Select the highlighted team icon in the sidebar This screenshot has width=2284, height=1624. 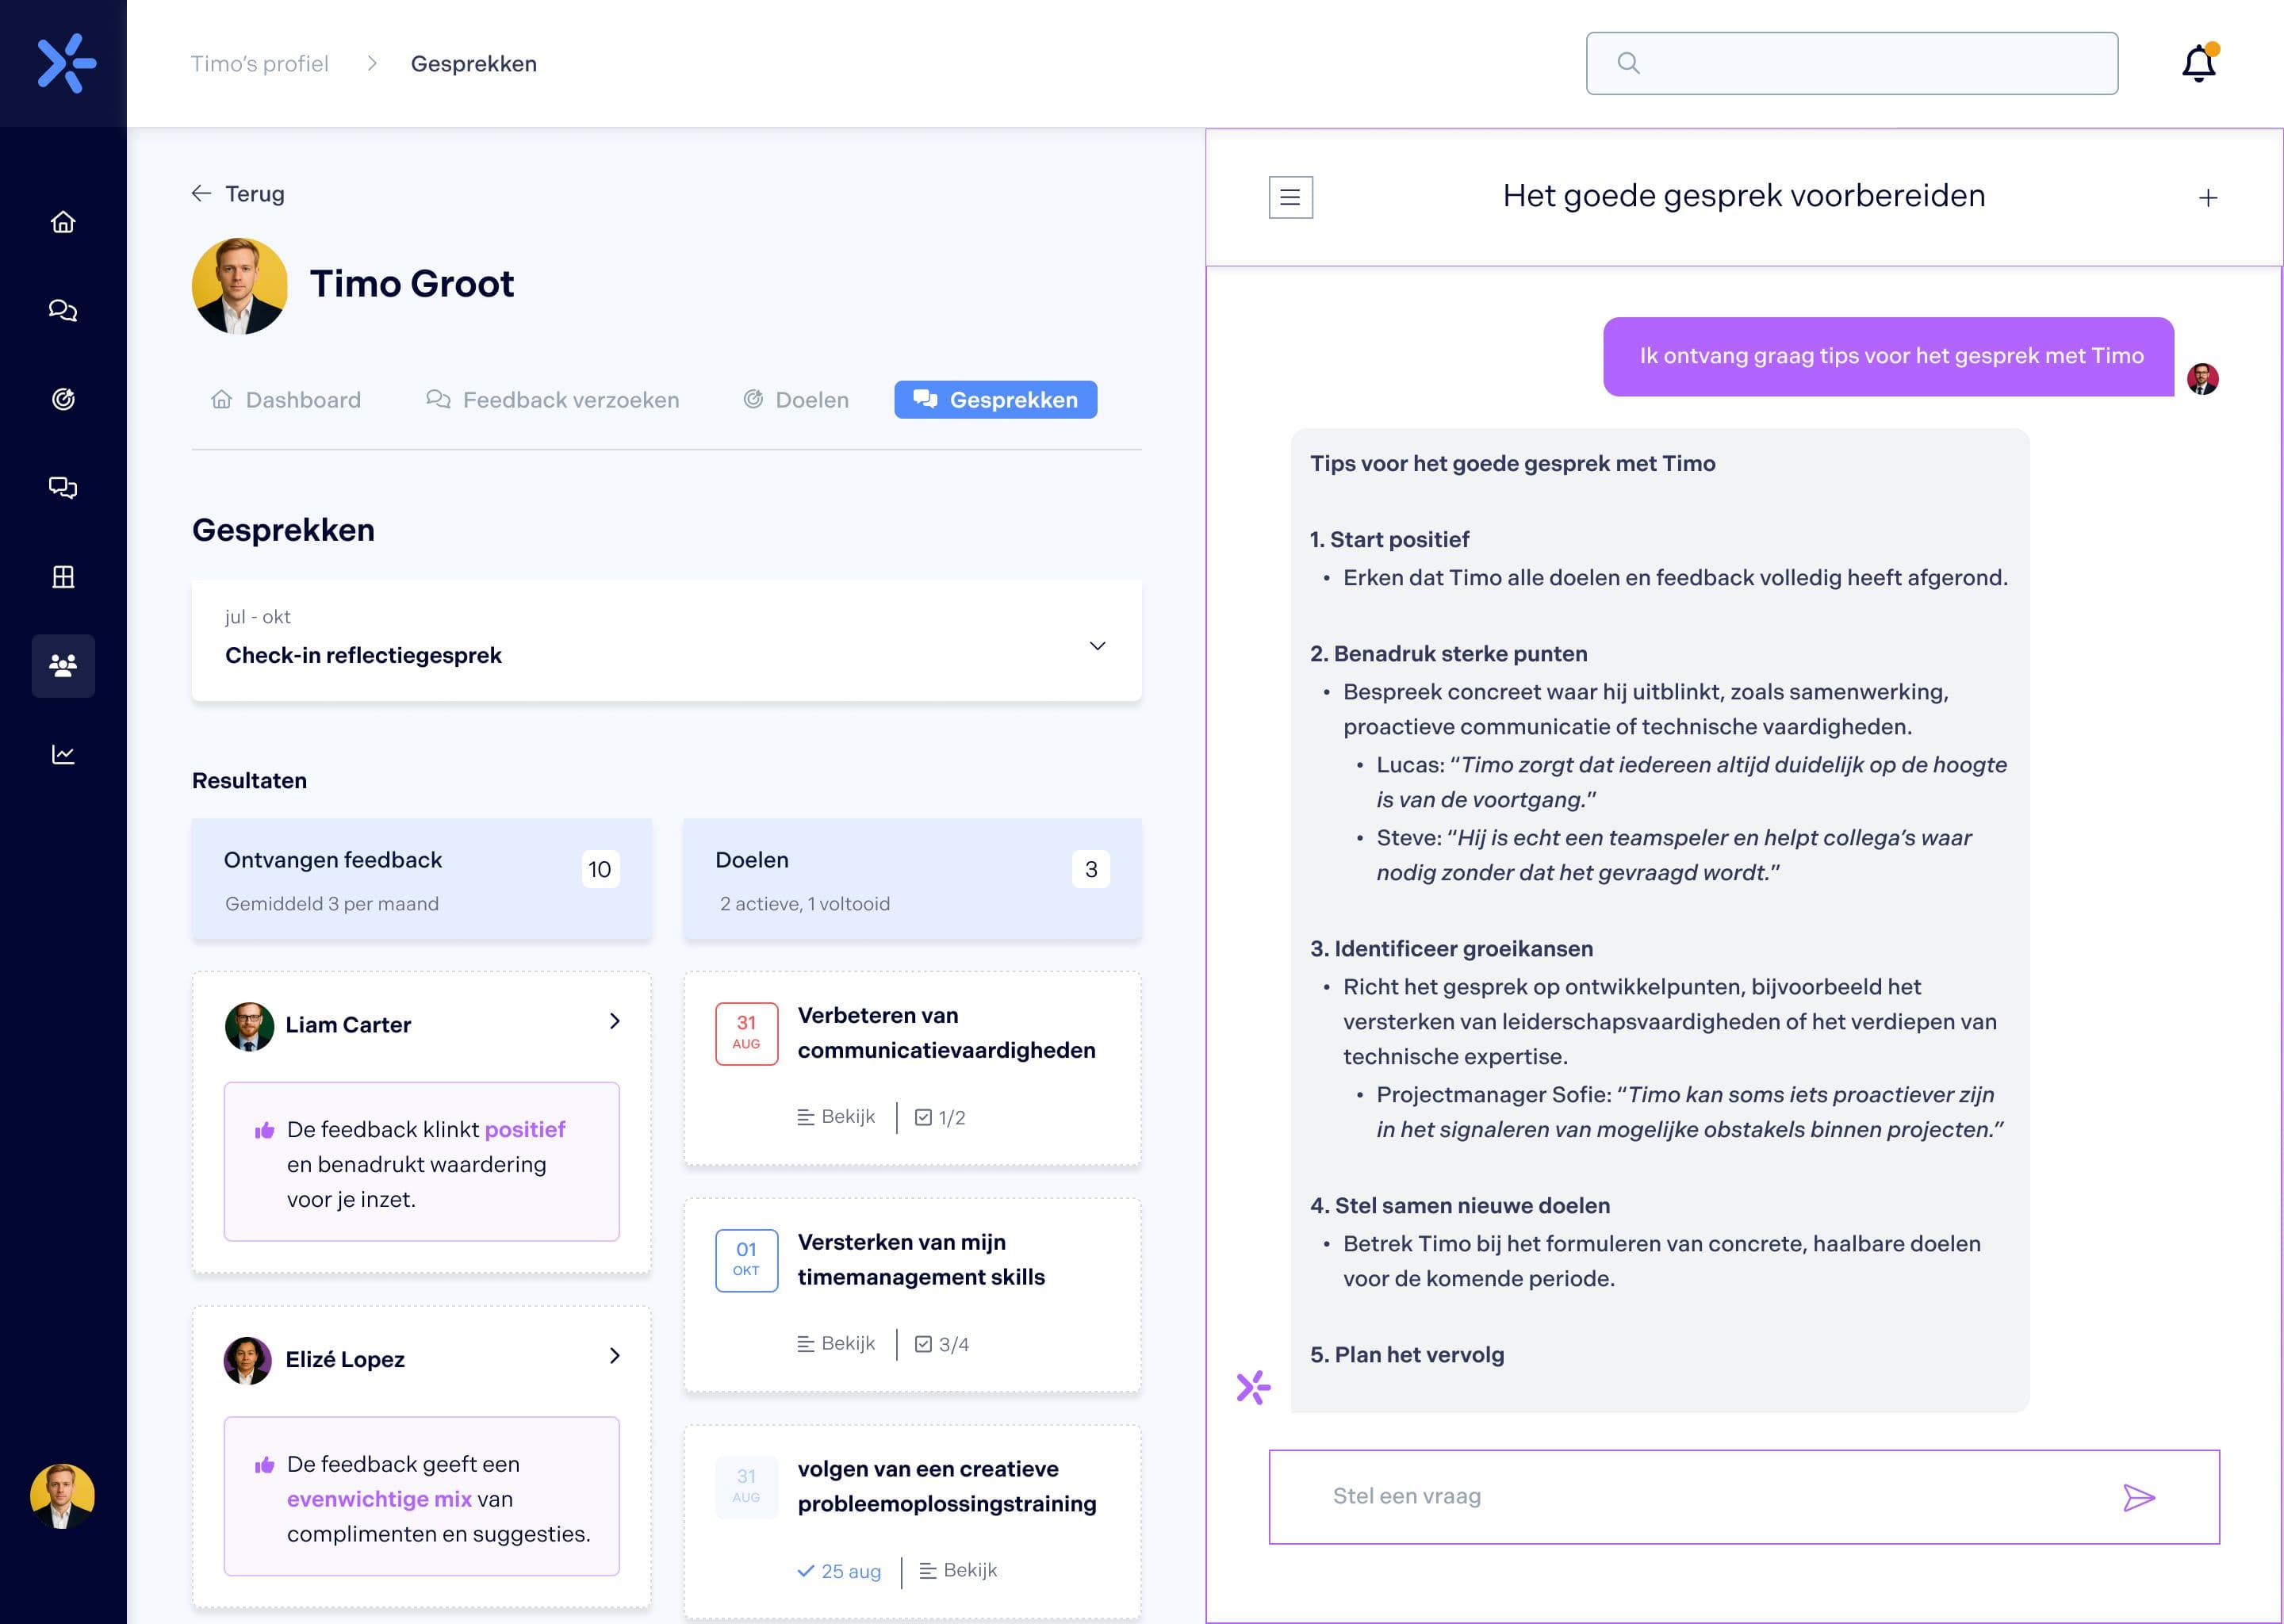click(63, 665)
